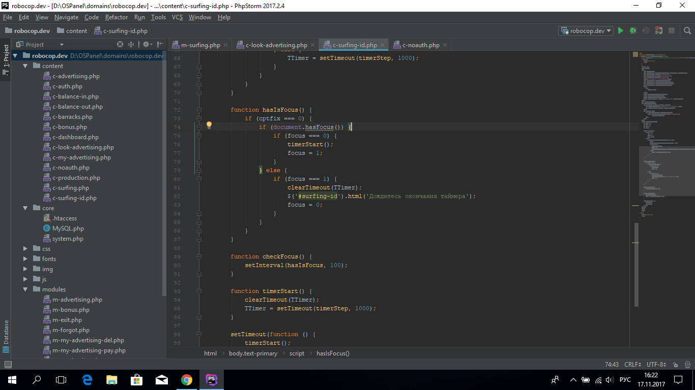This screenshot has width=695, height=390.
Task: Click the lightbulb intention icon in the gutter
Action: tap(209, 125)
